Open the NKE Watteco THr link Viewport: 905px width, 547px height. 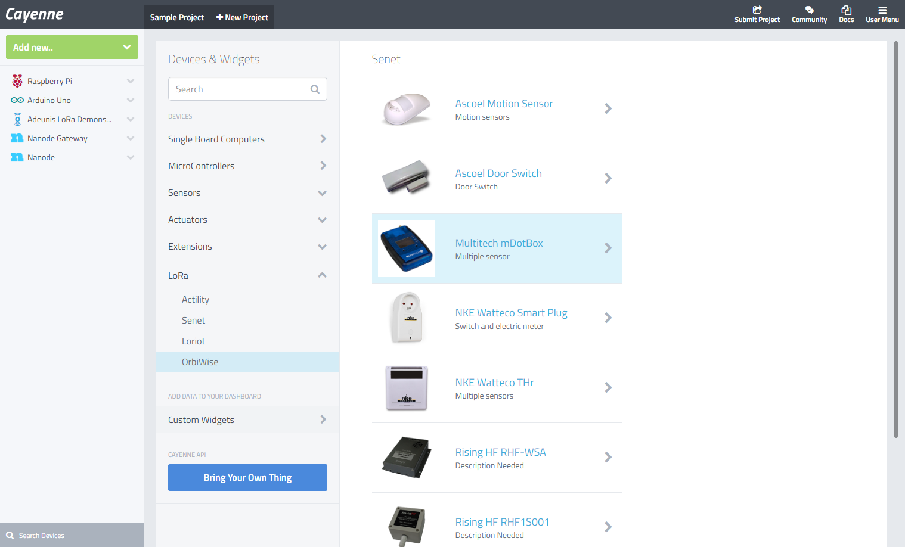pos(494,383)
